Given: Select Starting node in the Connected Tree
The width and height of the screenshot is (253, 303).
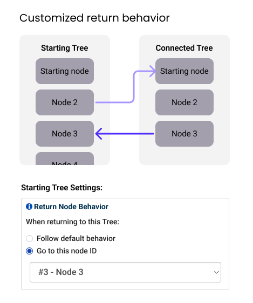Looking at the screenshot, I should pyautogui.click(x=184, y=71).
